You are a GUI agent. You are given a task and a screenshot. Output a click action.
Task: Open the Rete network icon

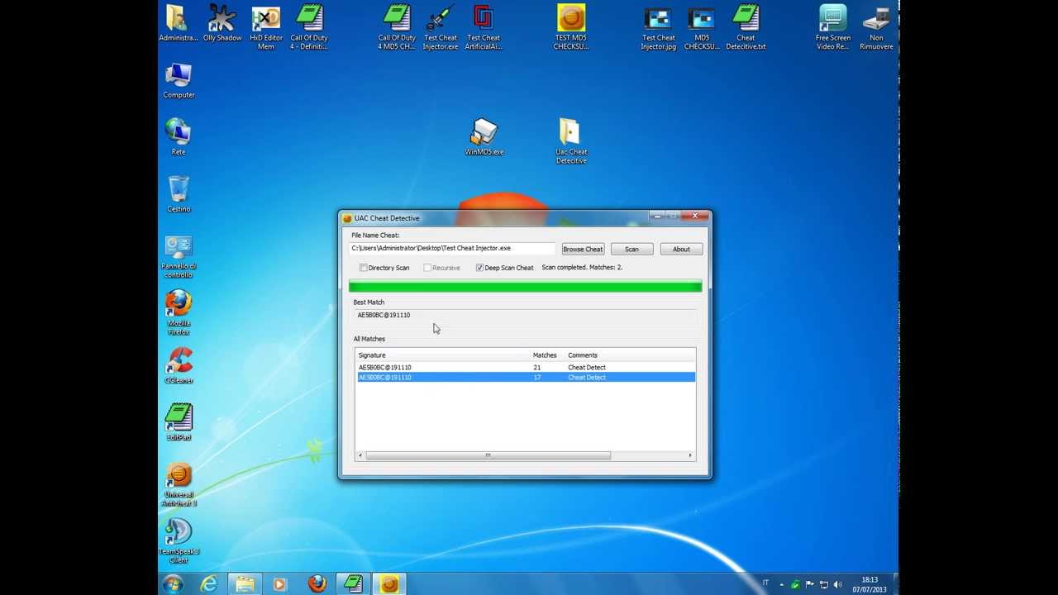(x=179, y=137)
